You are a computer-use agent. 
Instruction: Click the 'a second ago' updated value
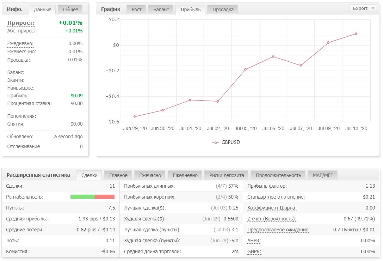pyautogui.click(x=68, y=136)
